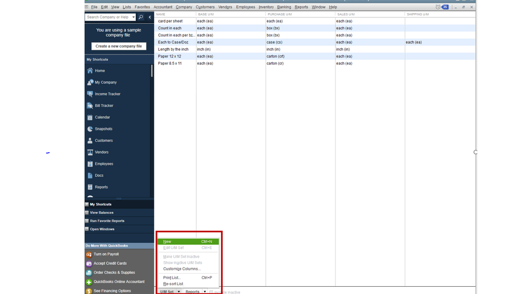Screen dimensions: 523x294
Task: Click QuickBooks Online Accountant plus icon
Action: [x=88, y=282]
